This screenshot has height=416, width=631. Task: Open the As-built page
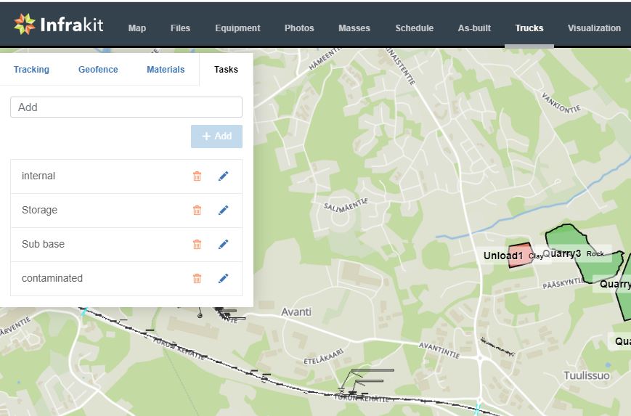[474, 28]
